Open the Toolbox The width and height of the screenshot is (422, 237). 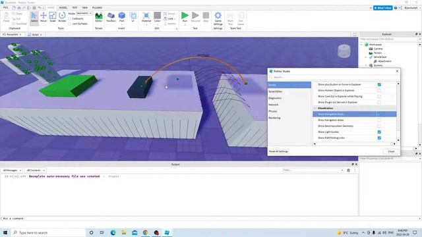pos(111,17)
